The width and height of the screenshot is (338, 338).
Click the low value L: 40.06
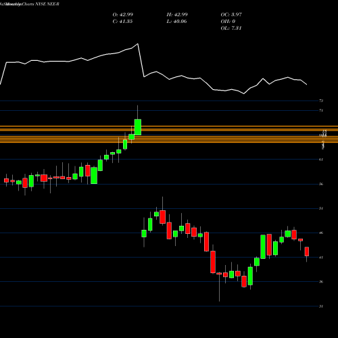[x=176, y=22]
